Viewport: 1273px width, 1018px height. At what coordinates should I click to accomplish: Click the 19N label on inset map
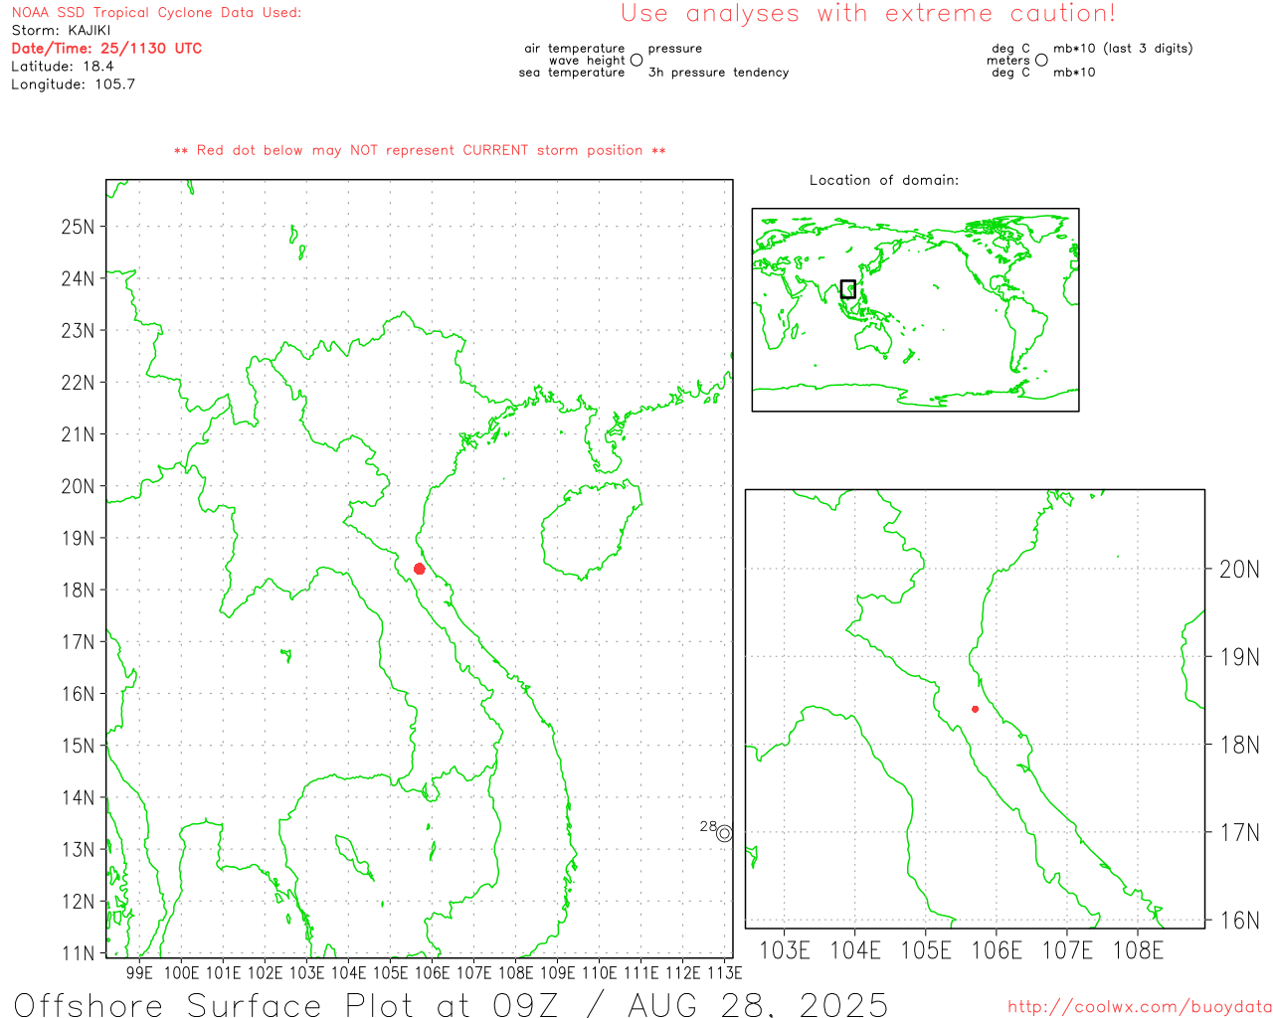click(1239, 656)
